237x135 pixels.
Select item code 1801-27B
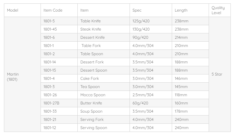click(51, 103)
